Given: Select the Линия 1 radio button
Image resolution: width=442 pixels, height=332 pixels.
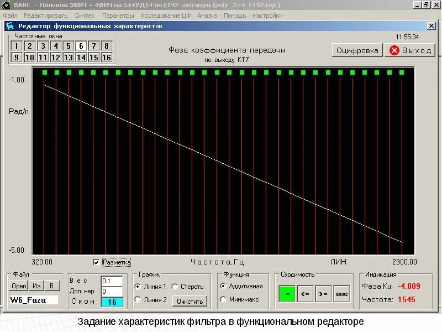Looking at the screenshot, I should tap(138, 287).
